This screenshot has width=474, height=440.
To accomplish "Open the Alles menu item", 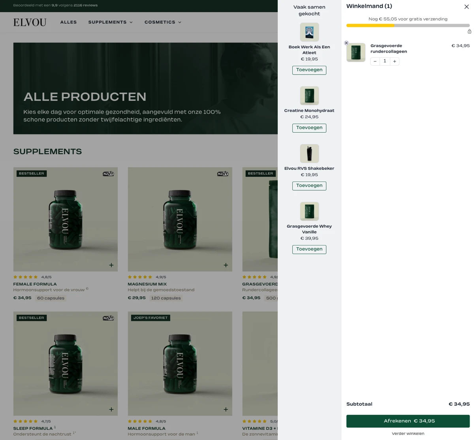I will [x=68, y=22].
